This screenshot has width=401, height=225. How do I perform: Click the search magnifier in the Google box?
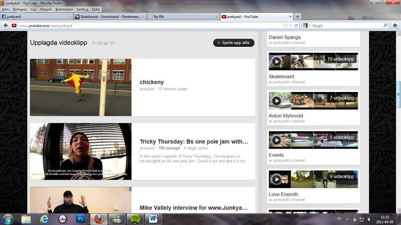click(385, 25)
